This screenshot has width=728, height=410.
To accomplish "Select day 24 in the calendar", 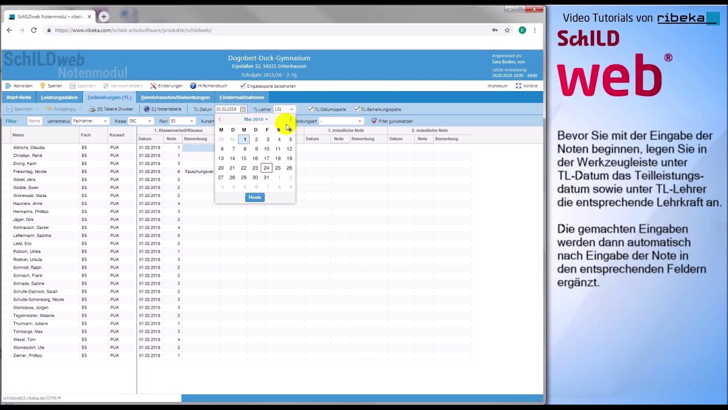I will pos(266,168).
